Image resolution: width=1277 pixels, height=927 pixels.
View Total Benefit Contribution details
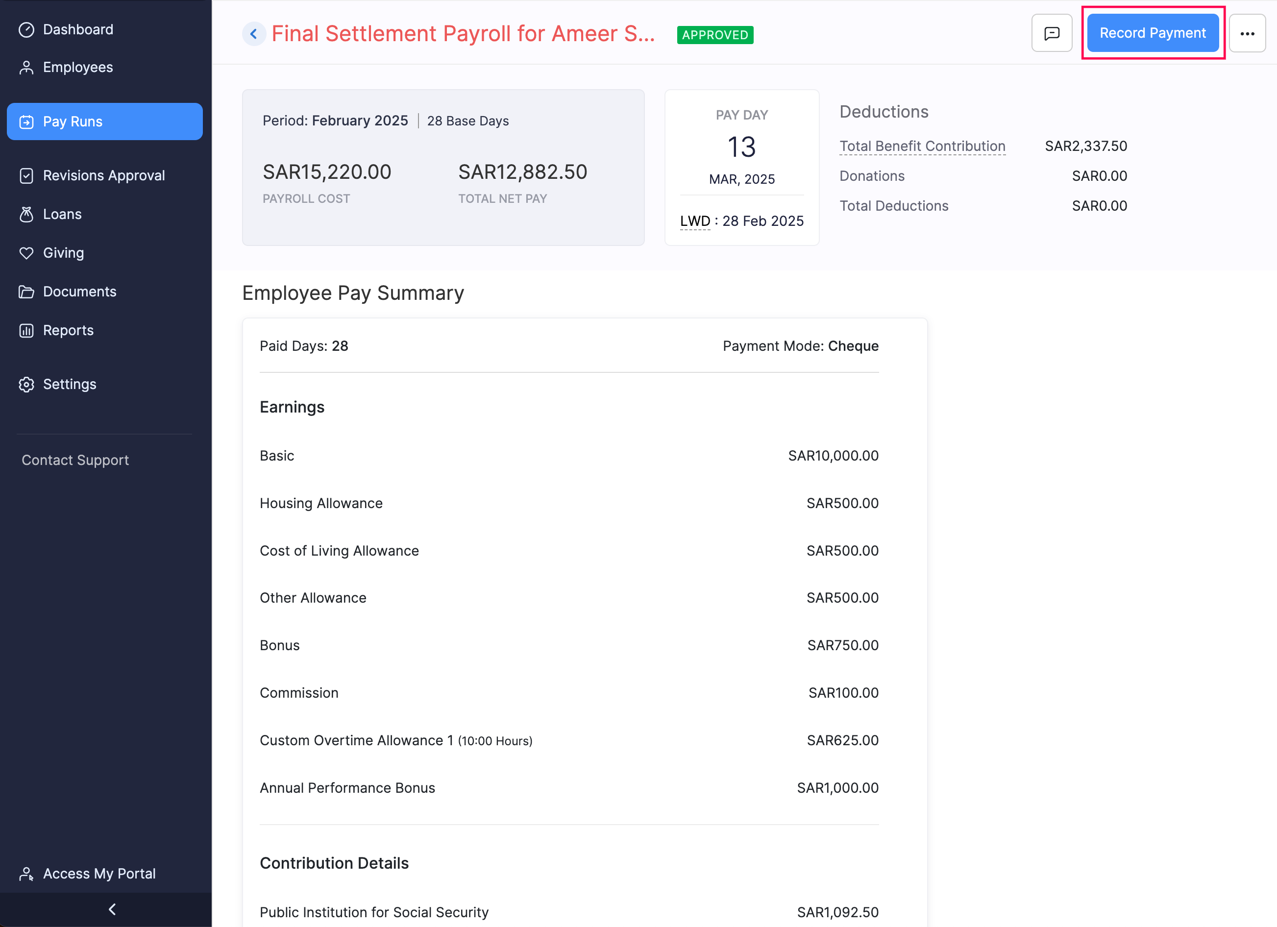pos(922,146)
